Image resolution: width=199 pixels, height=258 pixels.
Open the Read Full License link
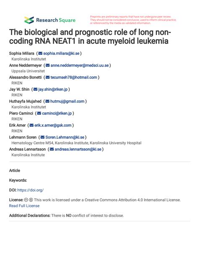[x=24, y=206]
